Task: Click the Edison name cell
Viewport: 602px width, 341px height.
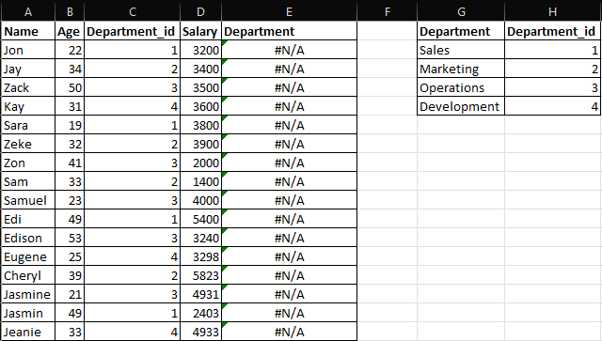Action: 28,238
